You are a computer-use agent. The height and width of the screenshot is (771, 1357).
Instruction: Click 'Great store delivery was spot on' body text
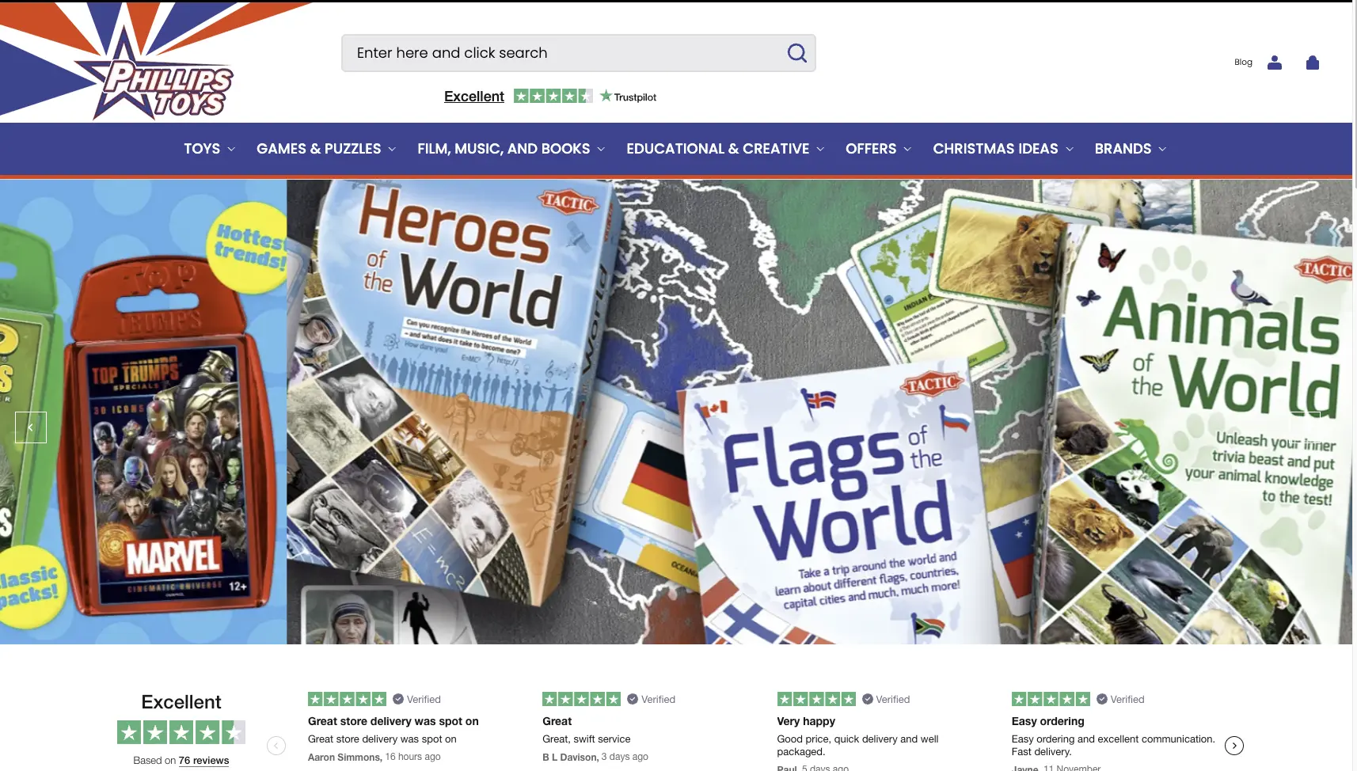pos(382,739)
